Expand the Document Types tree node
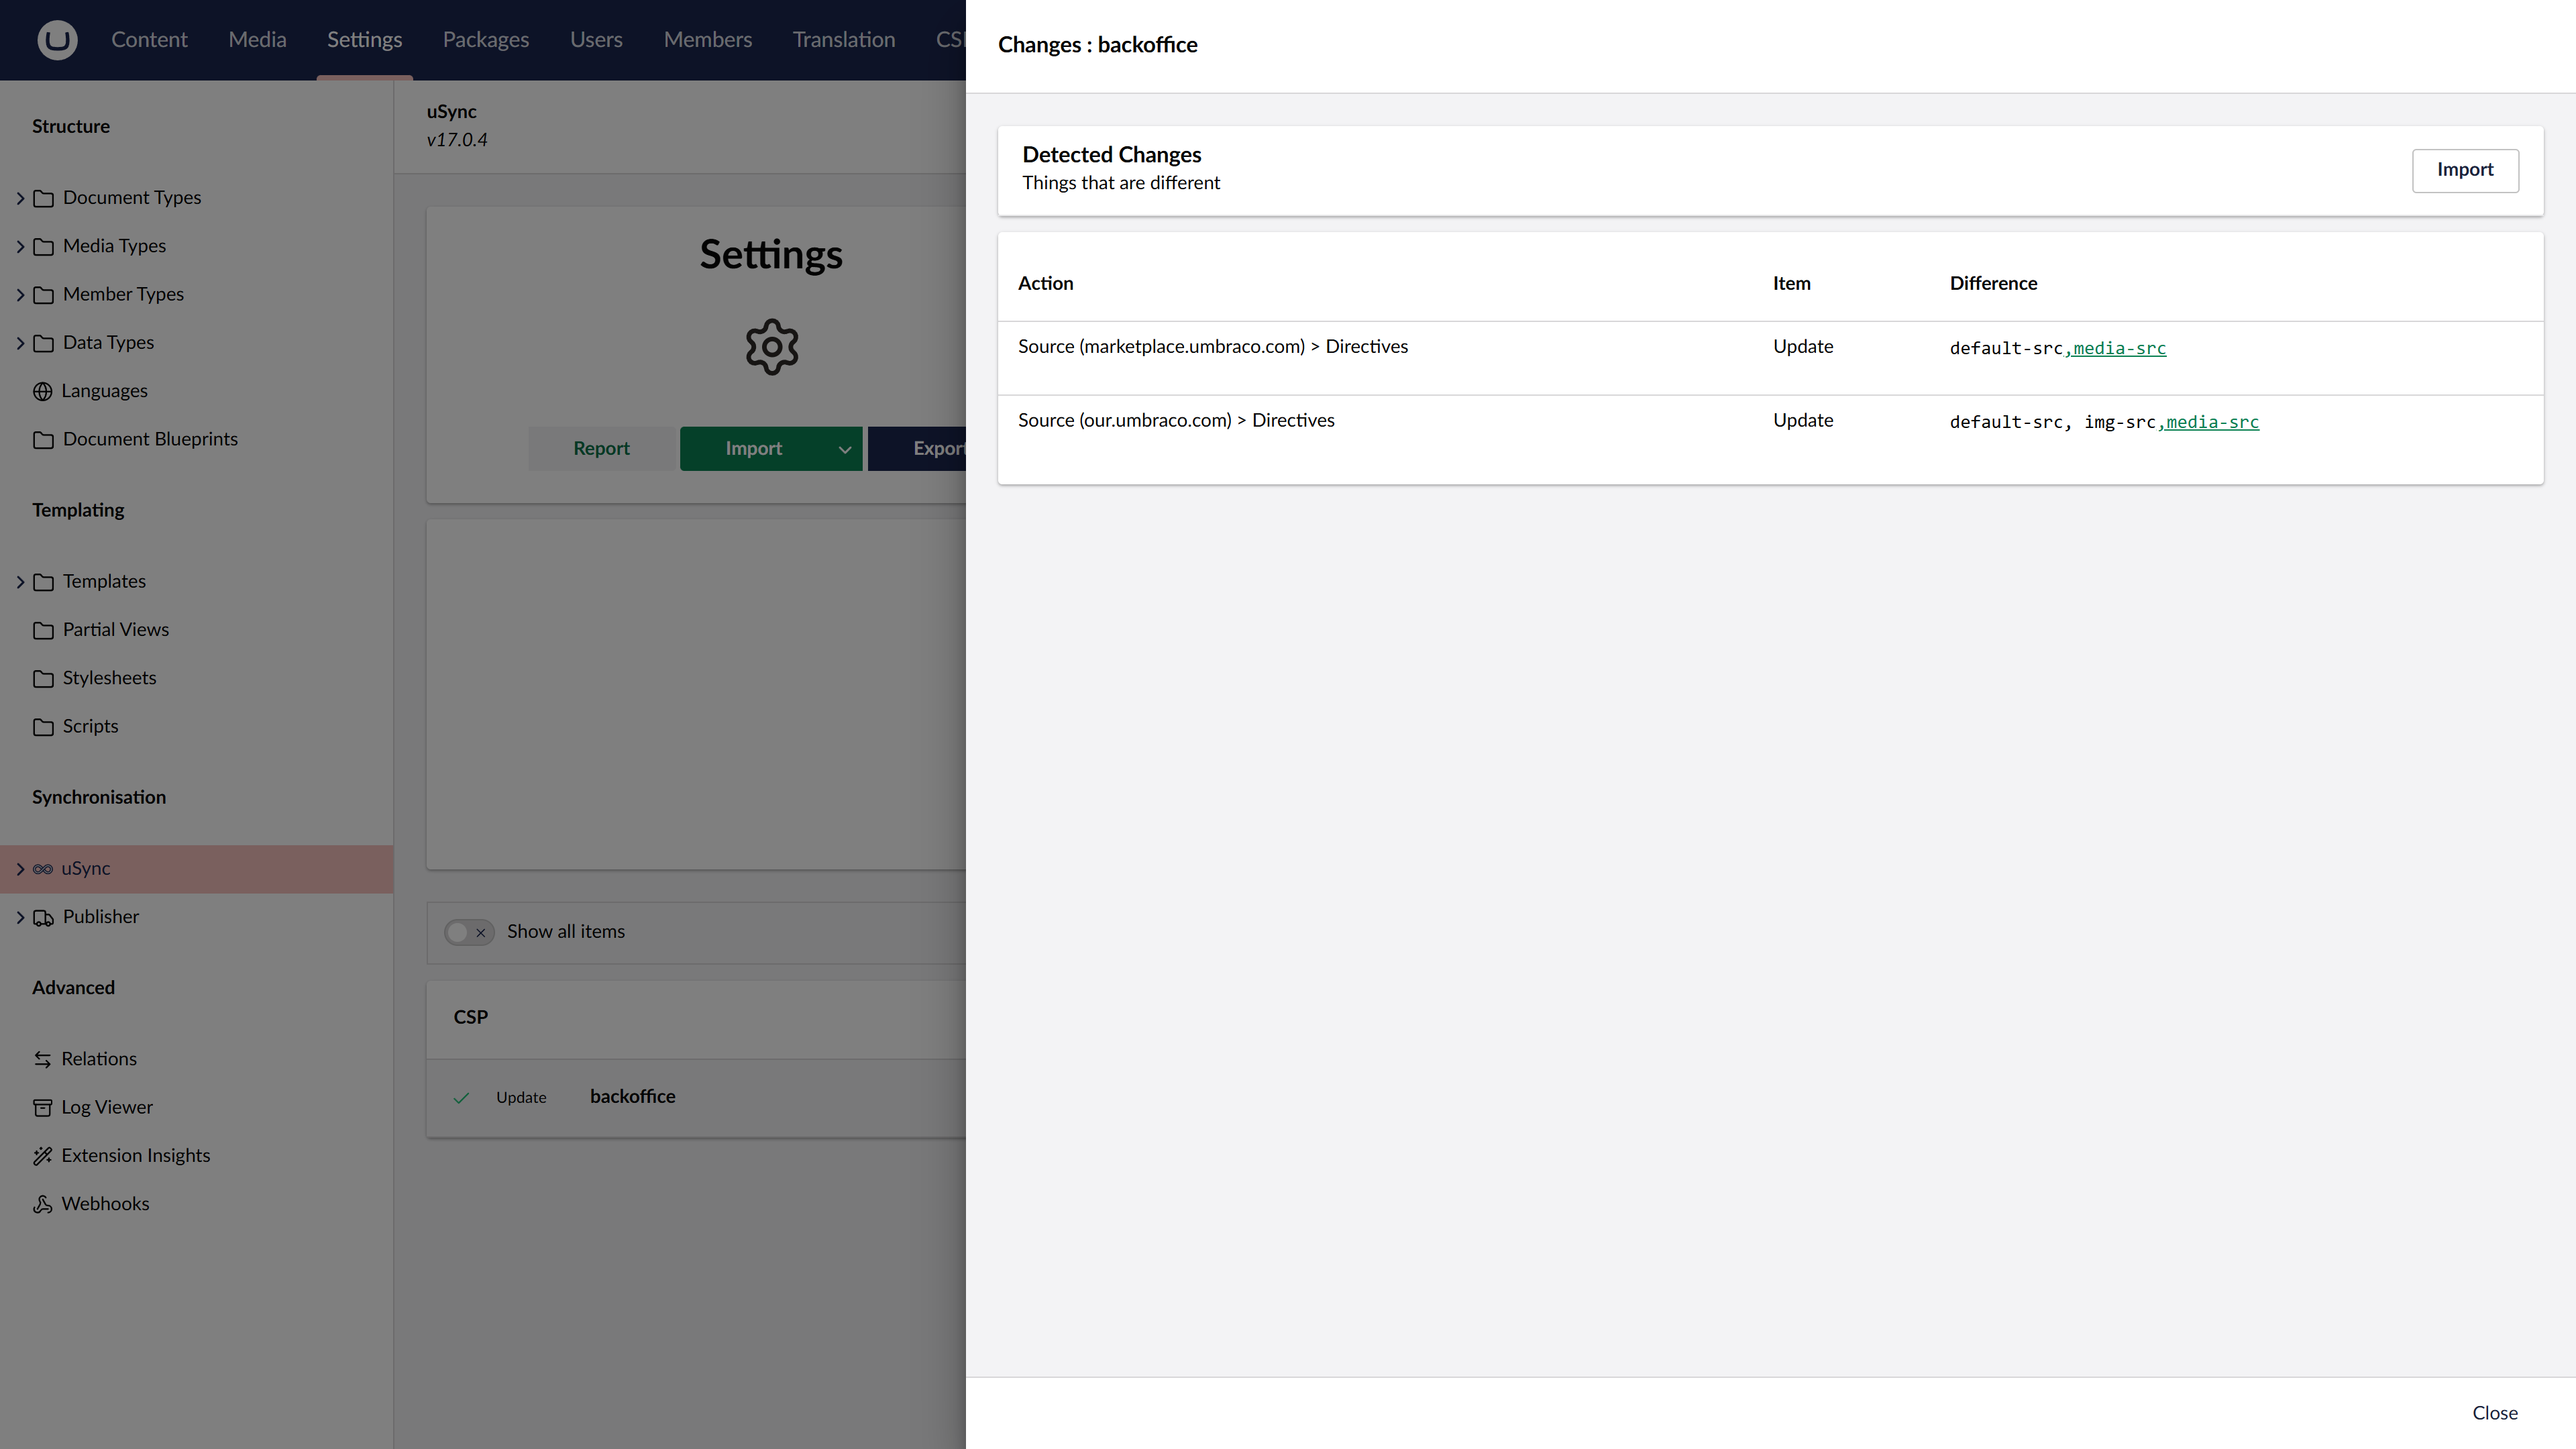The width and height of the screenshot is (2576, 1449). point(20,198)
